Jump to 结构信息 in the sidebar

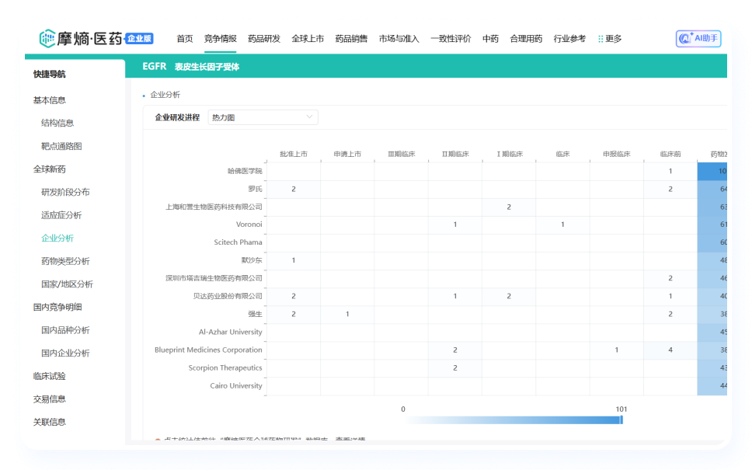coord(57,124)
